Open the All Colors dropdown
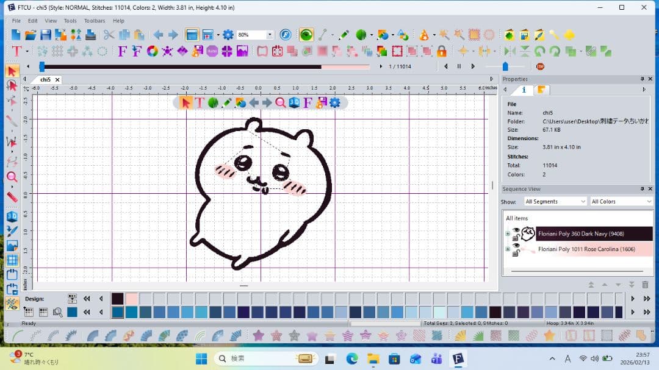The height and width of the screenshot is (370, 659). pos(621,201)
